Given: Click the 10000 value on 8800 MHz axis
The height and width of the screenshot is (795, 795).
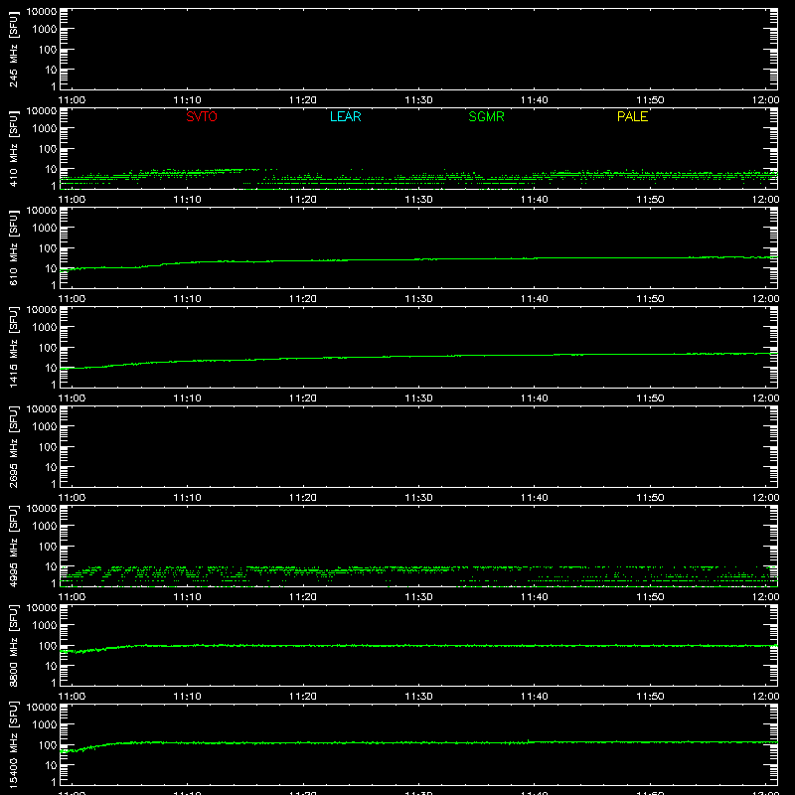Looking at the screenshot, I should pos(42,608).
